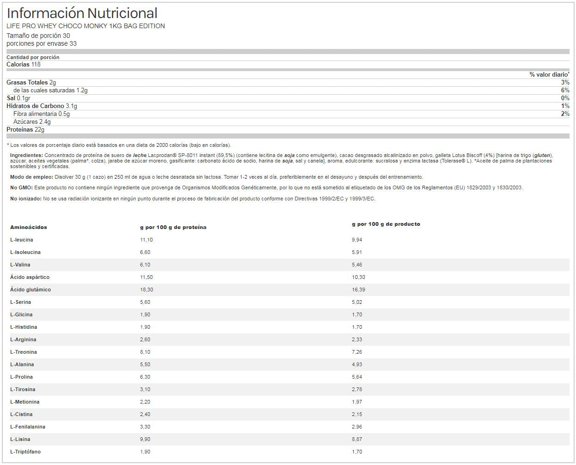The height and width of the screenshot is (465, 576).
Task: Select the 'Ácido aspártico' row label
Action: tap(30, 277)
